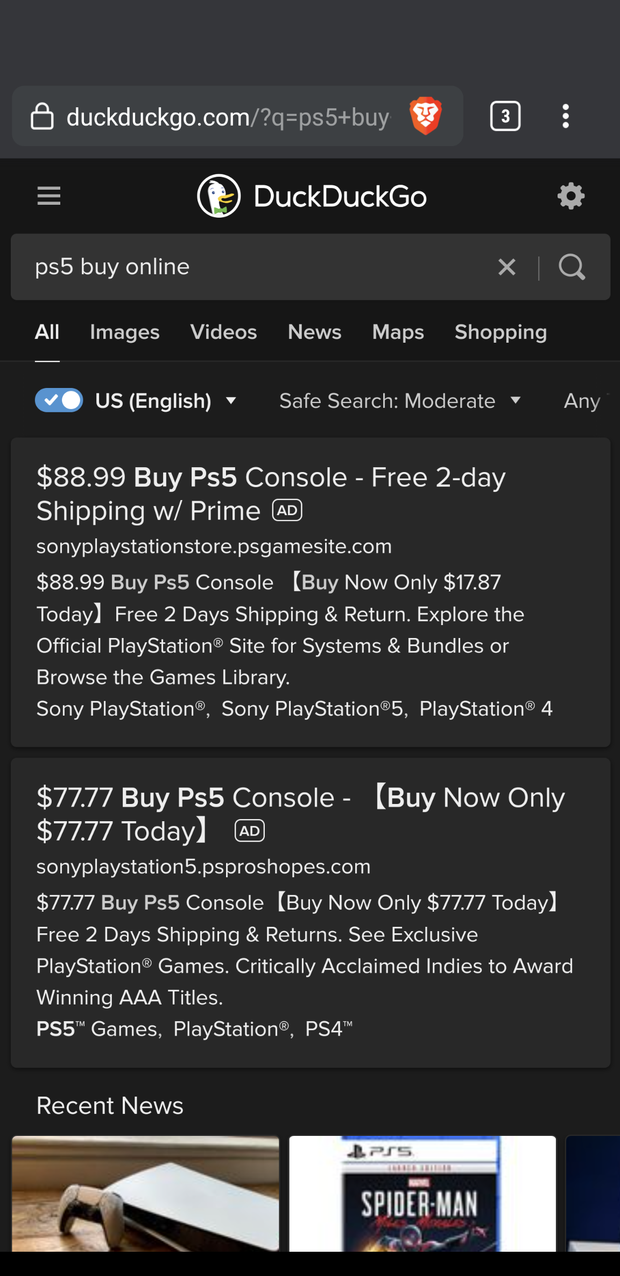
Task: Open the browser overflow three-dot menu
Action: click(566, 116)
